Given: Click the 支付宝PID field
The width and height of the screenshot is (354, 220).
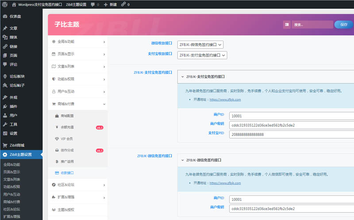Looking at the screenshot, I should pyautogui.click(x=292, y=134).
